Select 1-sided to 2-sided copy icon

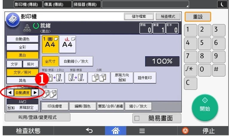(53, 78)
